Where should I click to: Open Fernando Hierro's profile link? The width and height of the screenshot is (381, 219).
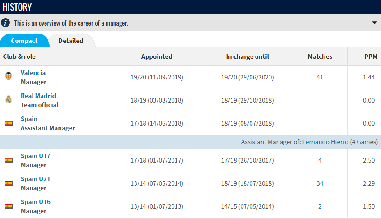click(325, 142)
